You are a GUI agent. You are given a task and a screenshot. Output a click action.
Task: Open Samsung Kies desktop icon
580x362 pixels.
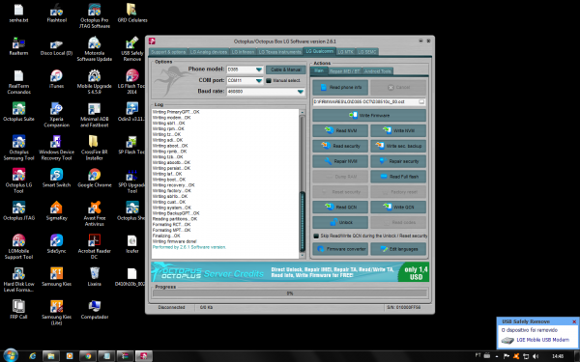point(57,276)
